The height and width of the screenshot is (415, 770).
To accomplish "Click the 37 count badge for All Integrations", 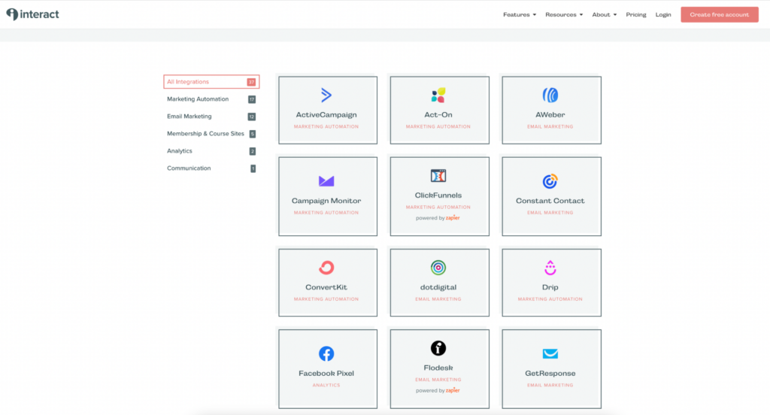I will coord(251,82).
